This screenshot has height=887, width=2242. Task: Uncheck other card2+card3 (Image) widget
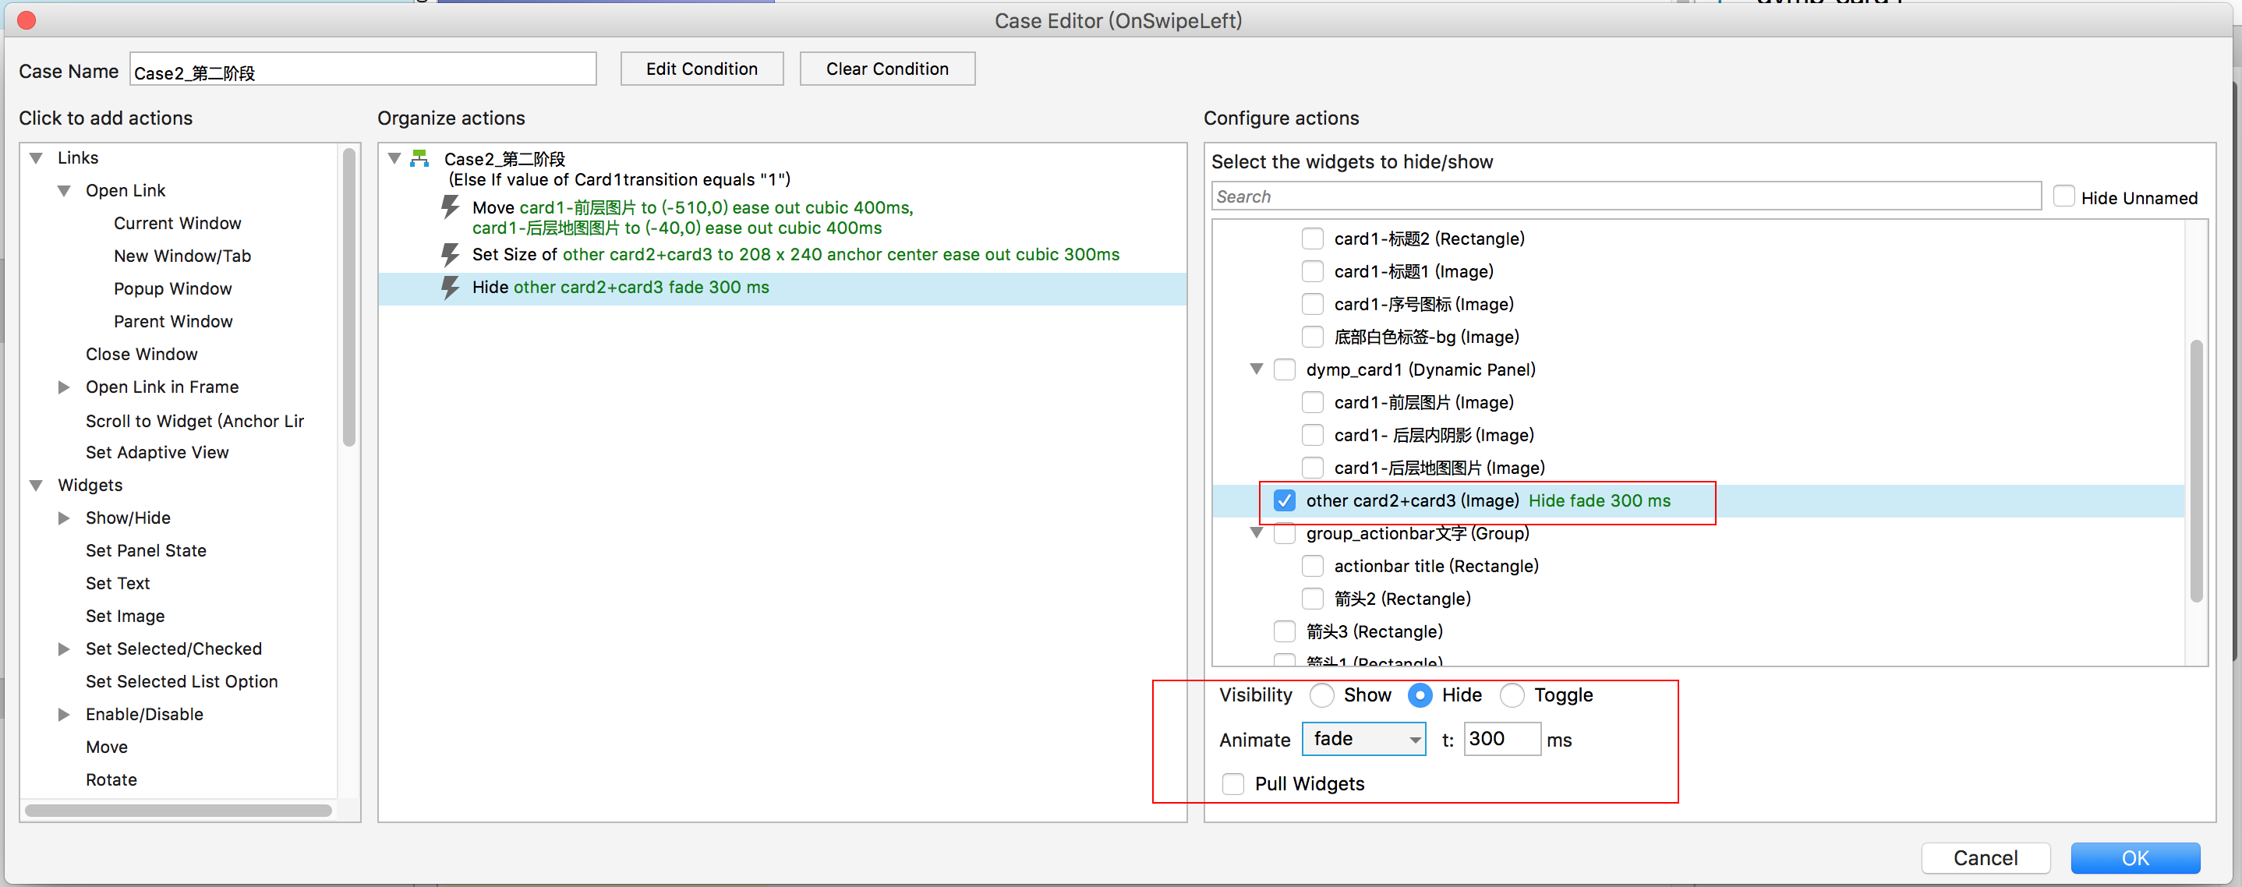[x=1284, y=500]
